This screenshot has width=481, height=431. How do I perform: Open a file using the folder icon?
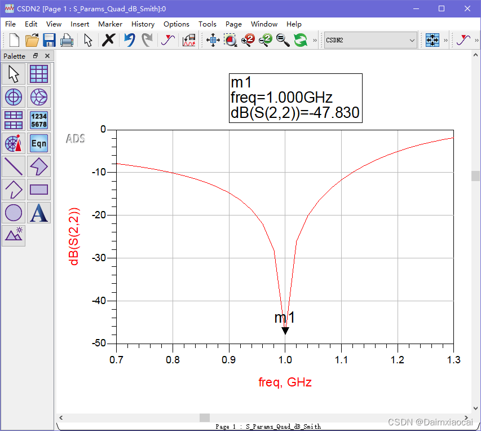tap(32, 40)
